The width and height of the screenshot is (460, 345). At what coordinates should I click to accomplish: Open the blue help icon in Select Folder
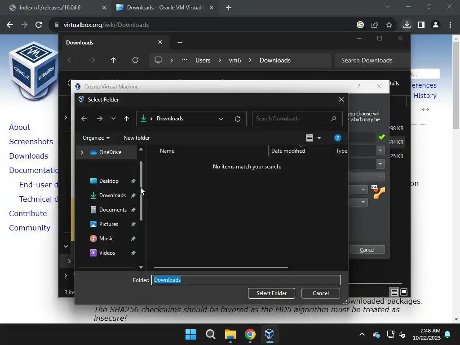(x=337, y=138)
